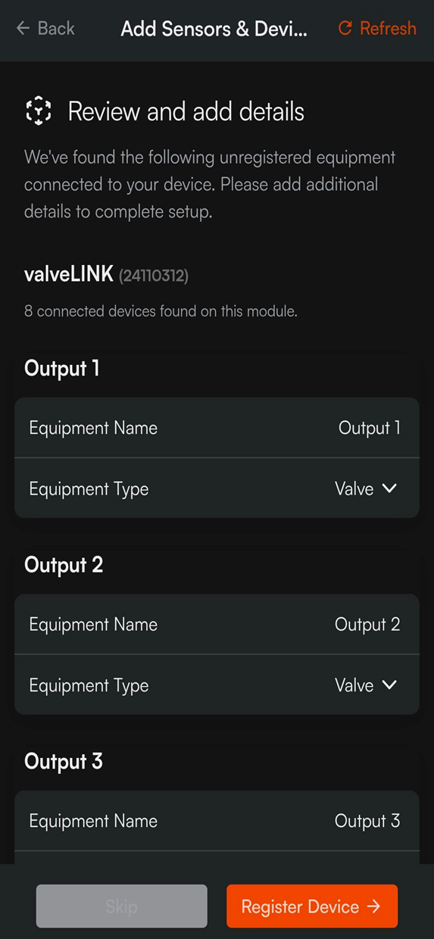Edit Output 2 equipment name field

click(x=217, y=625)
